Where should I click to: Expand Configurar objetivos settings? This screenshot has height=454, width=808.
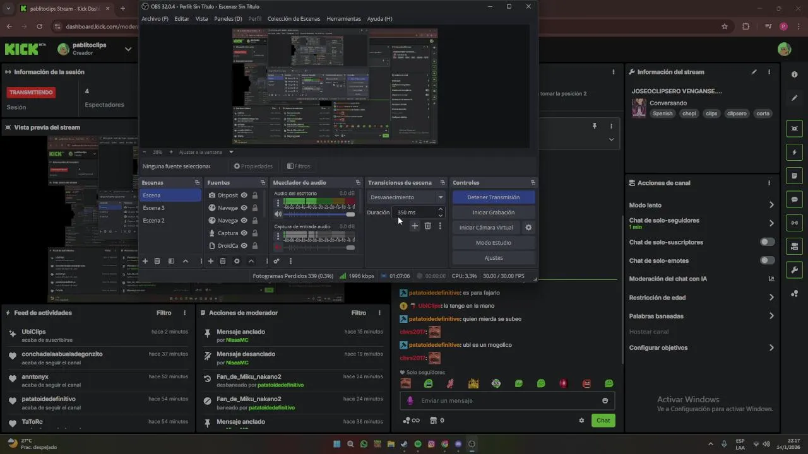click(x=771, y=347)
